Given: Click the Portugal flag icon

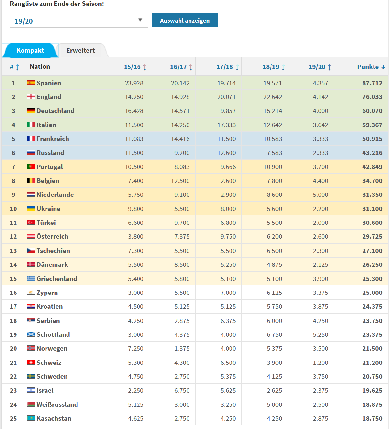Looking at the screenshot, I should [31, 167].
